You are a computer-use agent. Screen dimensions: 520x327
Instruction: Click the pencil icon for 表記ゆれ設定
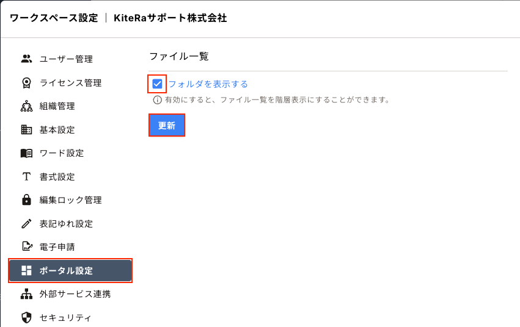pos(26,224)
